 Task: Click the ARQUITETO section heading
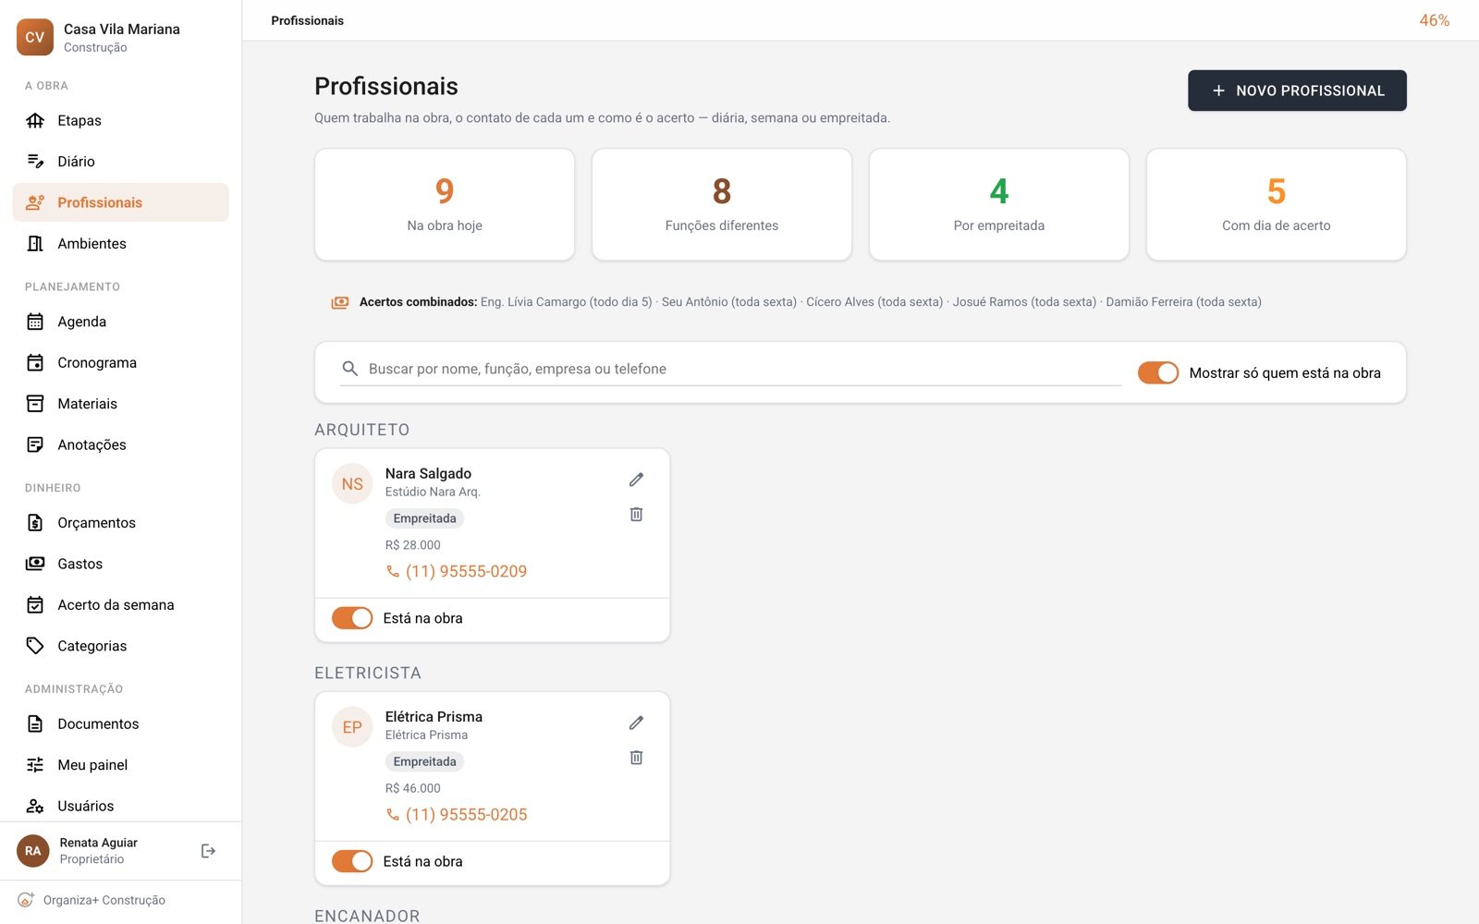(x=362, y=430)
